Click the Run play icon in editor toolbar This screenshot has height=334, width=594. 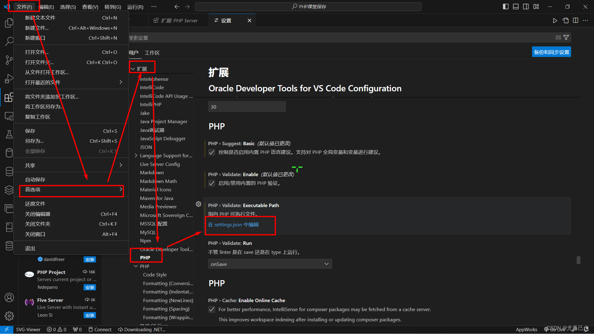tap(555, 20)
